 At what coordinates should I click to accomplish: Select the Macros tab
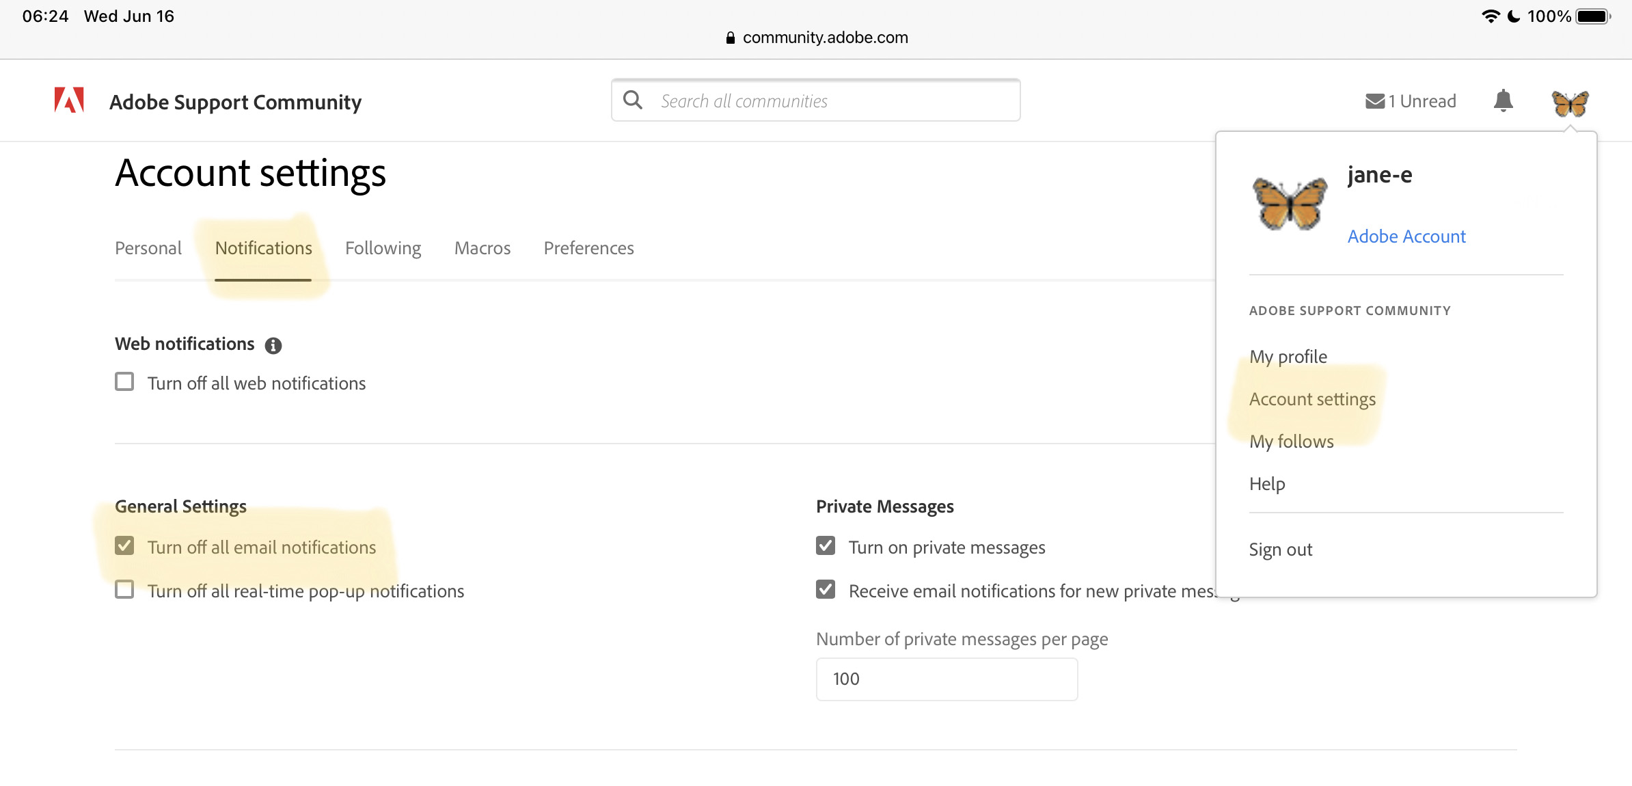(x=482, y=248)
